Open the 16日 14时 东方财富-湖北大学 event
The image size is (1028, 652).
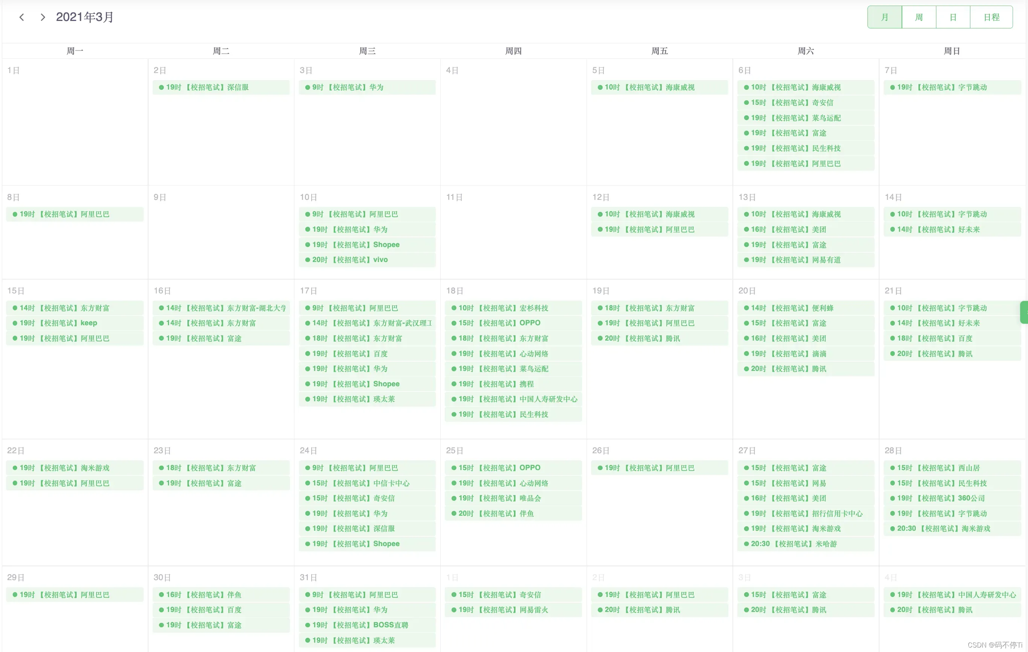pyautogui.click(x=221, y=308)
